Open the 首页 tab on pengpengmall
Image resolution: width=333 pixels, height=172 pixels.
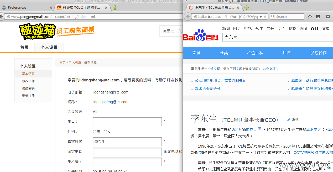[24, 48]
